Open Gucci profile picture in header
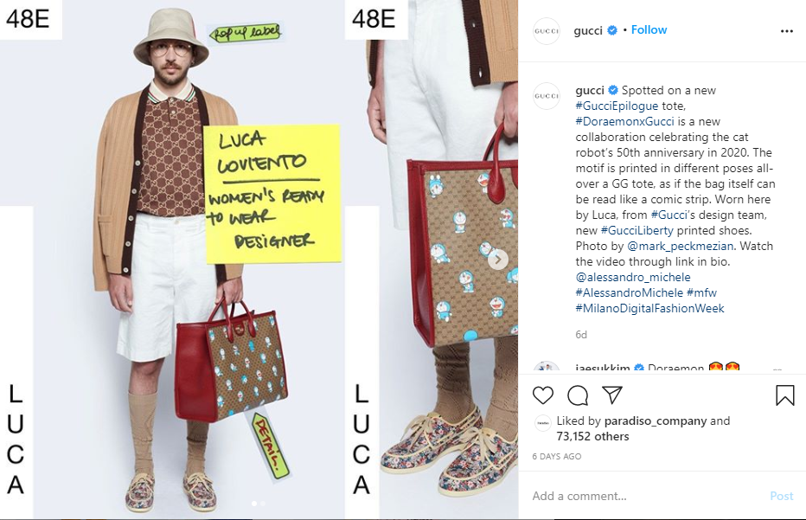The image size is (806, 520). pyautogui.click(x=547, y=31)
